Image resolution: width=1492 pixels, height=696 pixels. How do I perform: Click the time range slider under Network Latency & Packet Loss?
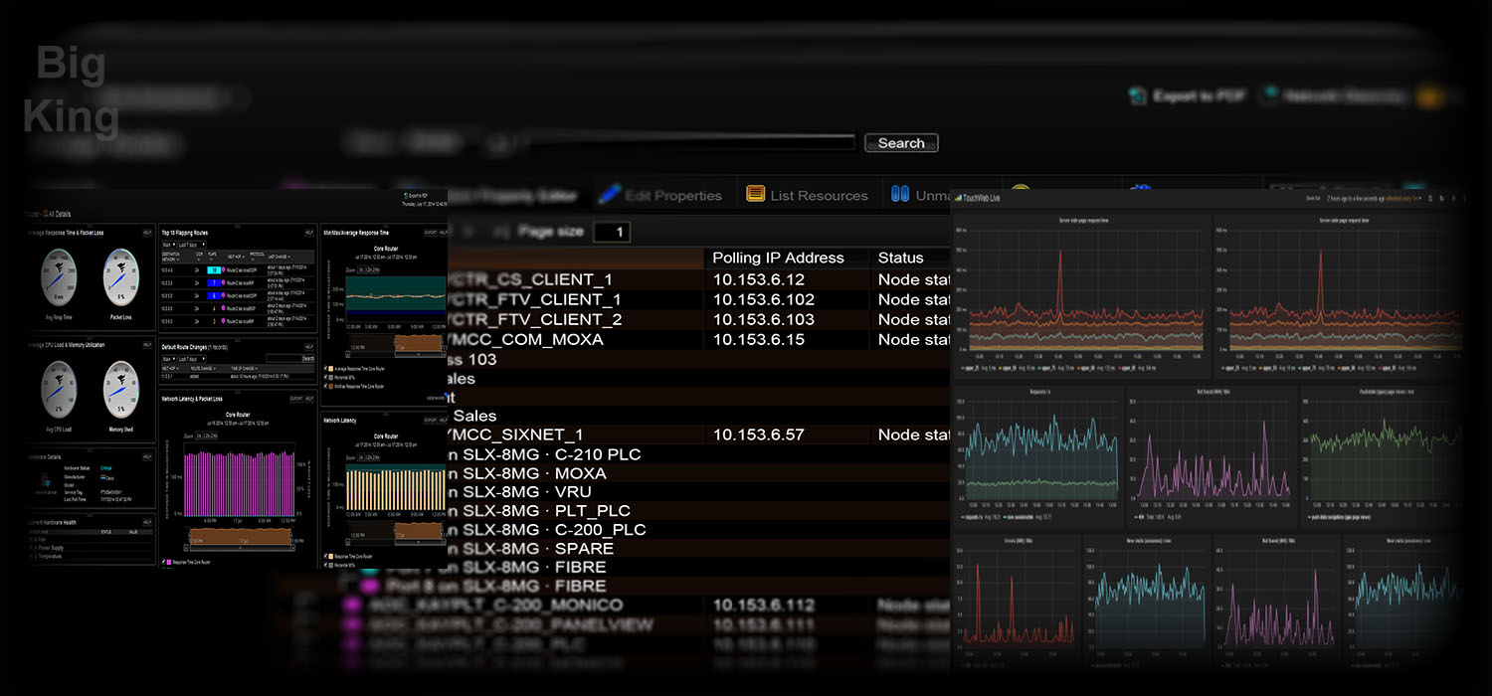click(241, 538)
